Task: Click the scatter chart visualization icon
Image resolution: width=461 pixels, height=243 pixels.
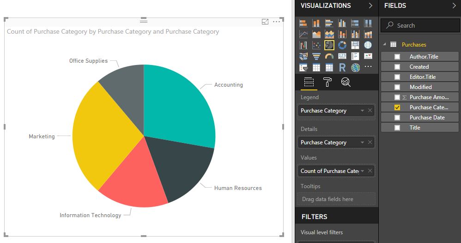Action: 316,45
